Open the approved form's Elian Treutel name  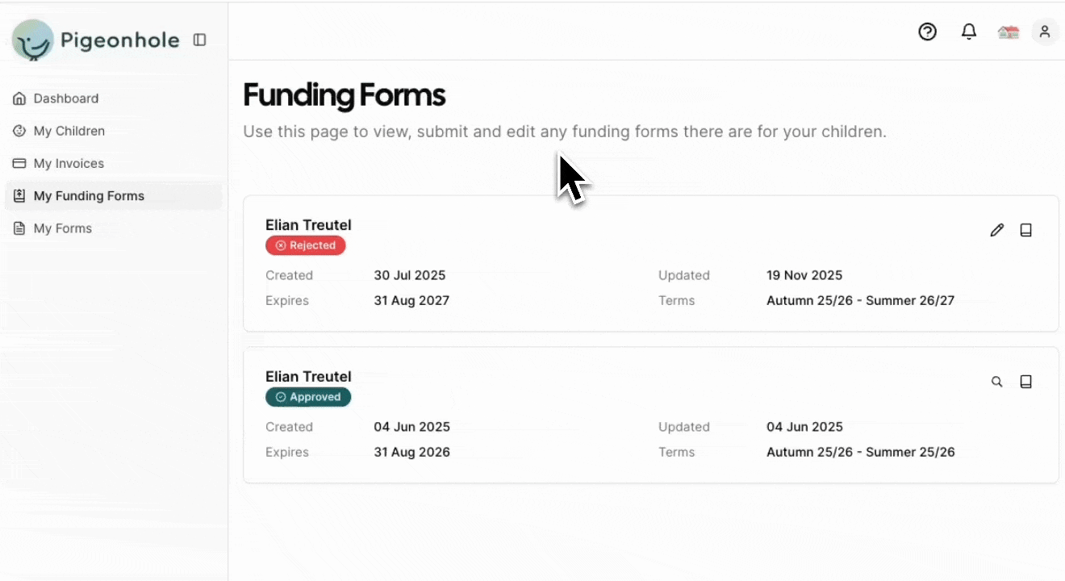coord(308,376)
